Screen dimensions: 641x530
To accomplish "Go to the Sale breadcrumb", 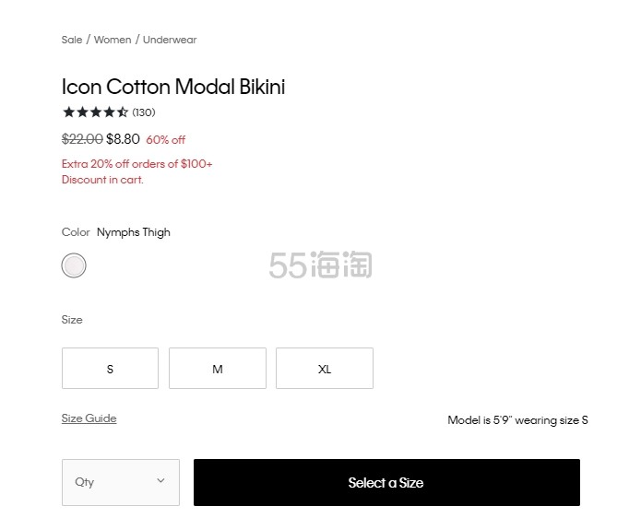I will (x=72, y=40).
